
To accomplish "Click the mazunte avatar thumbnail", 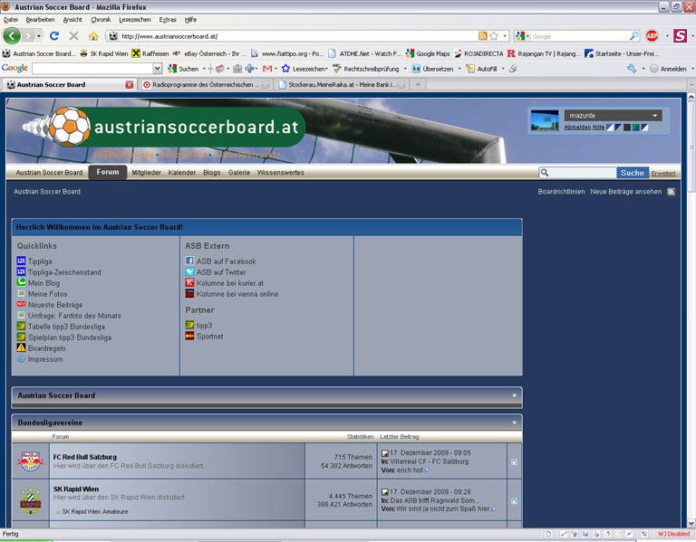I will coord(545,120).
